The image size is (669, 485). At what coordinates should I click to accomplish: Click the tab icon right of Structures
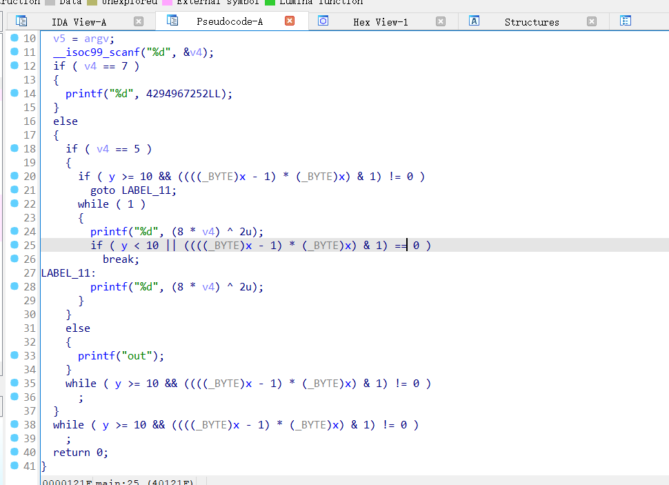[626, 21]
